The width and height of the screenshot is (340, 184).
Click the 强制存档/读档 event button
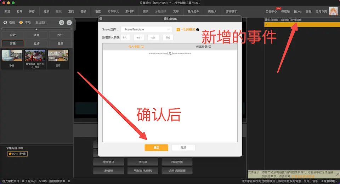coord(143,171)
